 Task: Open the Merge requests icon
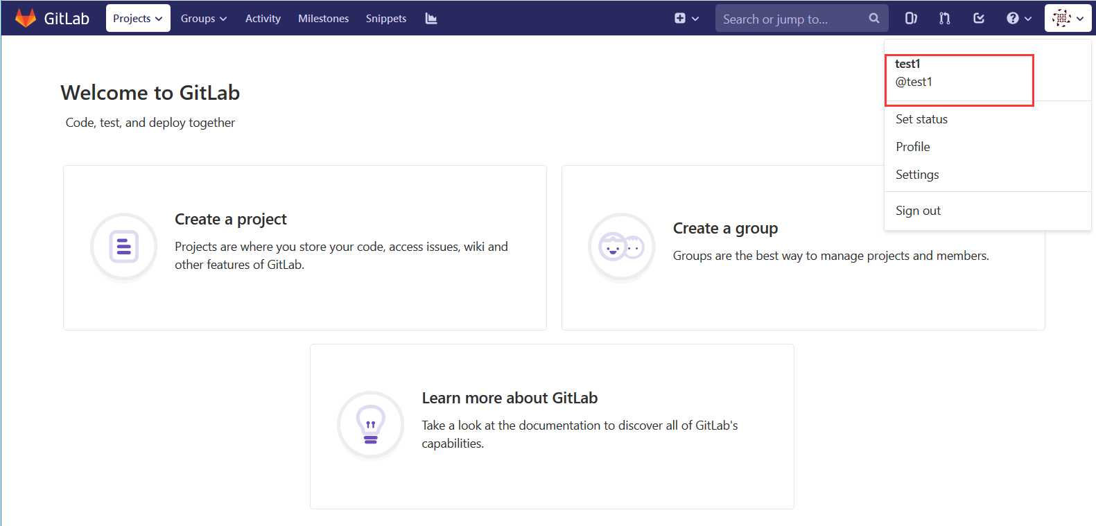tap(945, 18)
